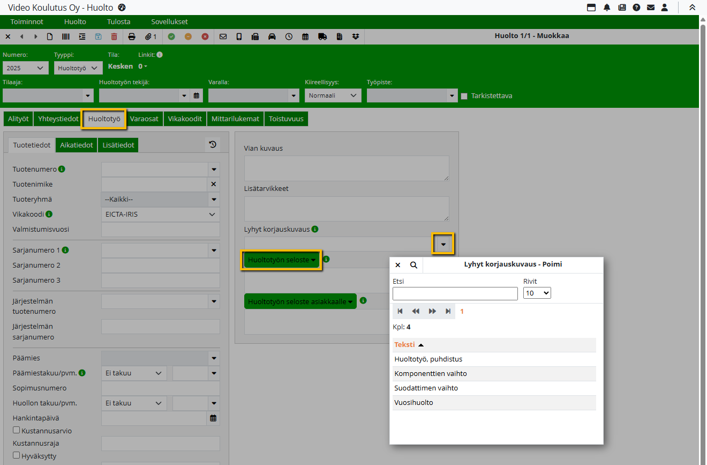Viewport: 707px width, 465px height.
Task: Tick the Kustannusarvio checkbox
Action: click(17, 430)
